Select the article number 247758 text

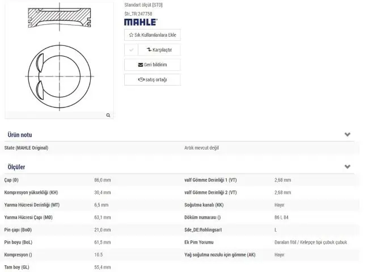138,12
